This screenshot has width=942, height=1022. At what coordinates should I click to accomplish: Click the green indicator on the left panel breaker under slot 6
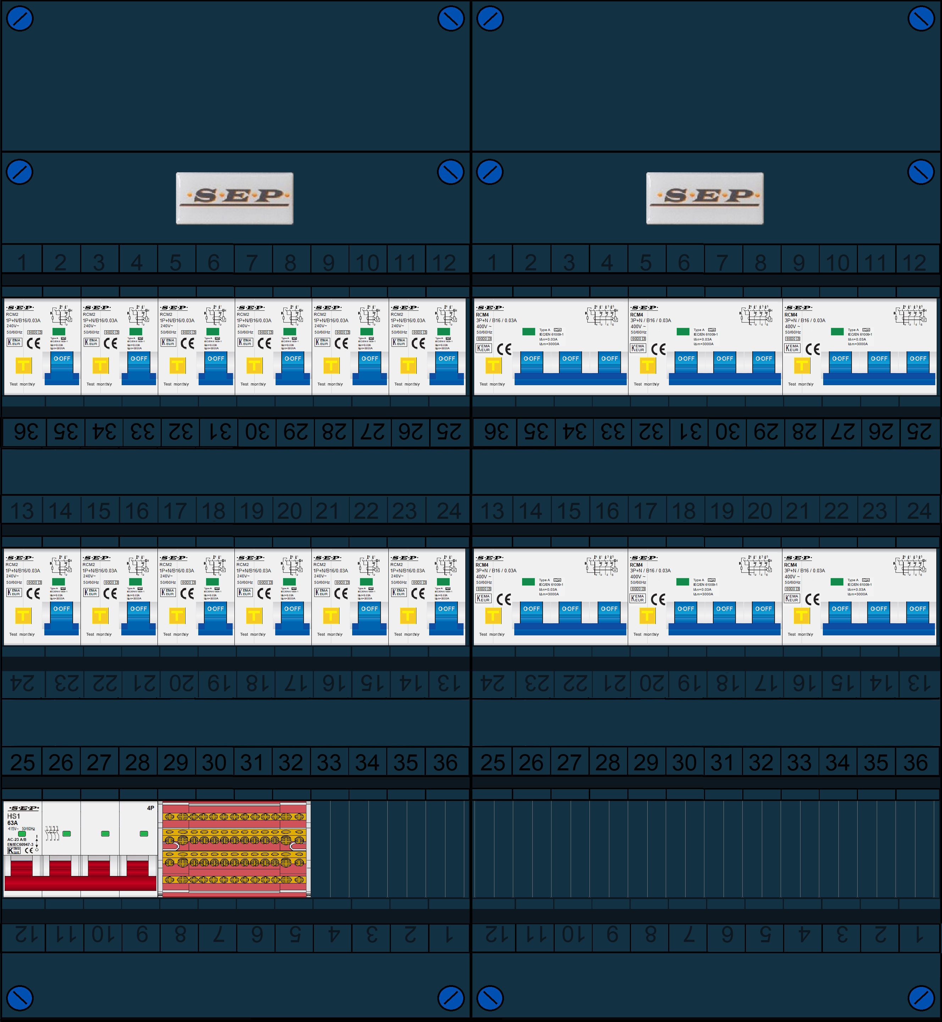pyautogui.click(x=213, y=332)
